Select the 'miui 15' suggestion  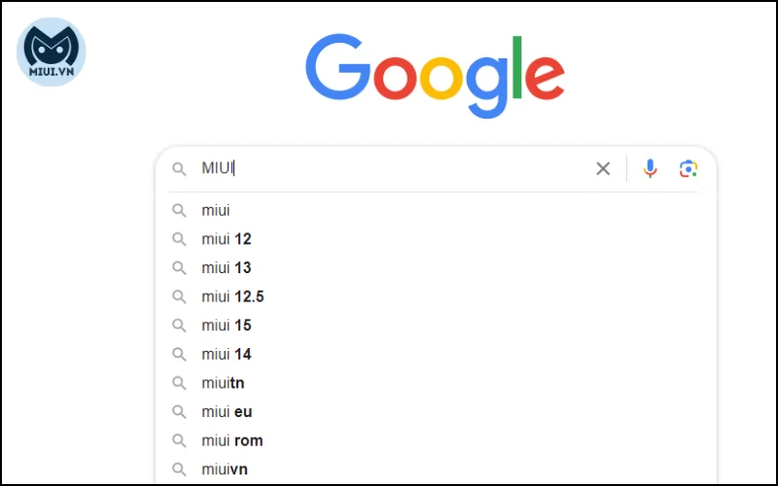pyautogui.click(x=436, y=326)
